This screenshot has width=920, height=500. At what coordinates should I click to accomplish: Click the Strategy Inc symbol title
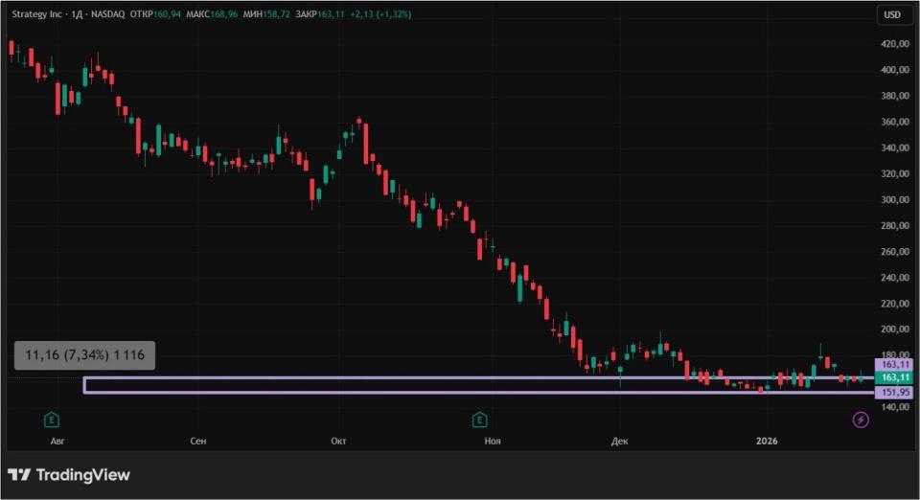click(40, 15)
